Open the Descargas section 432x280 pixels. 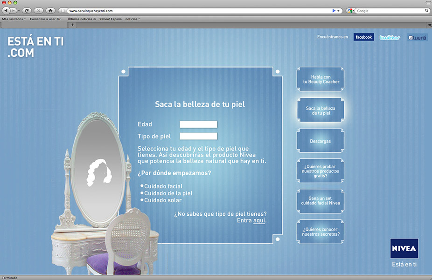tap(320, 141)
